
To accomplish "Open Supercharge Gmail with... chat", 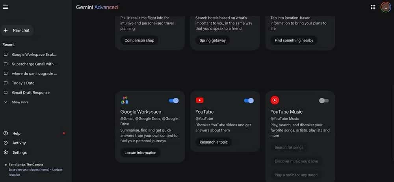I will 34,64.
